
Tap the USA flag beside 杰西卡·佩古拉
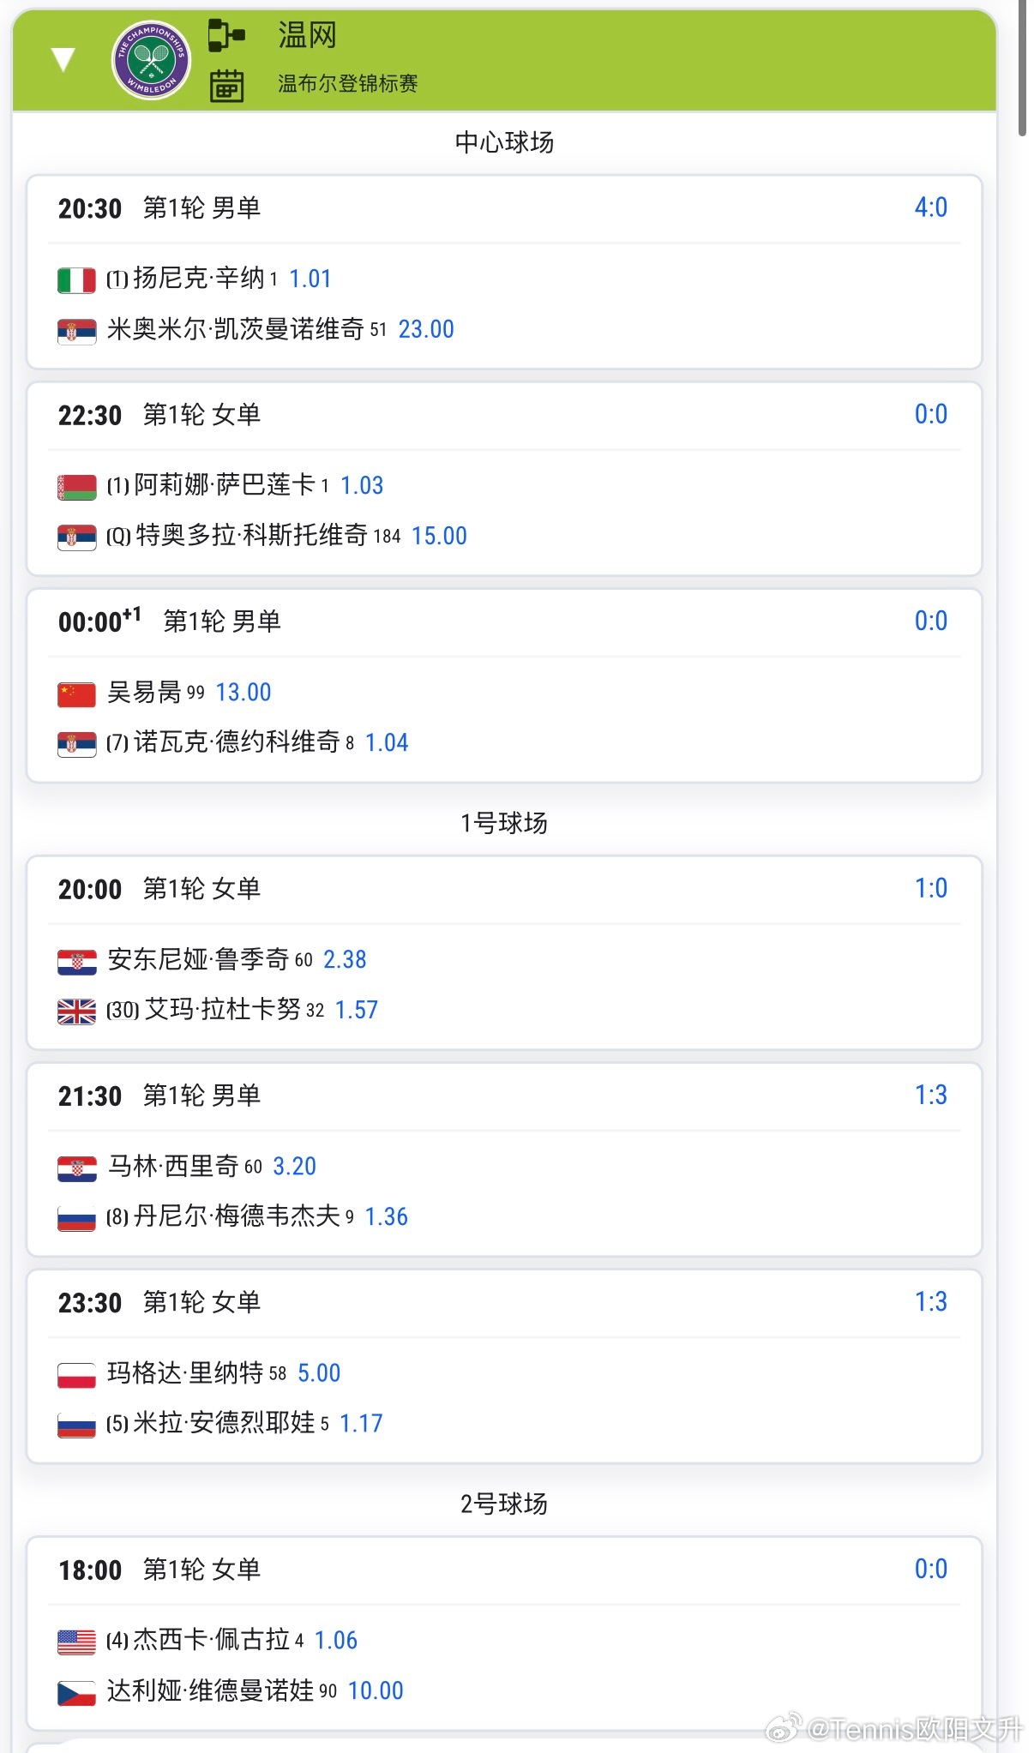[x=76, y=1642]
